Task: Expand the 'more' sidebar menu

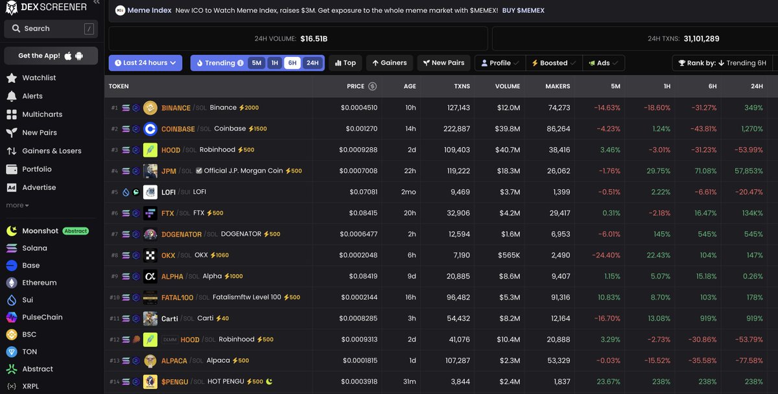Action: (x=18, y=205)
